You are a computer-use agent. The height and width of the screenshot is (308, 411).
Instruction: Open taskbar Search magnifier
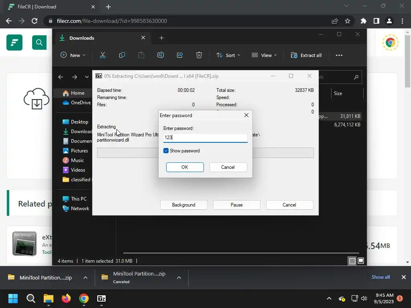31,298
